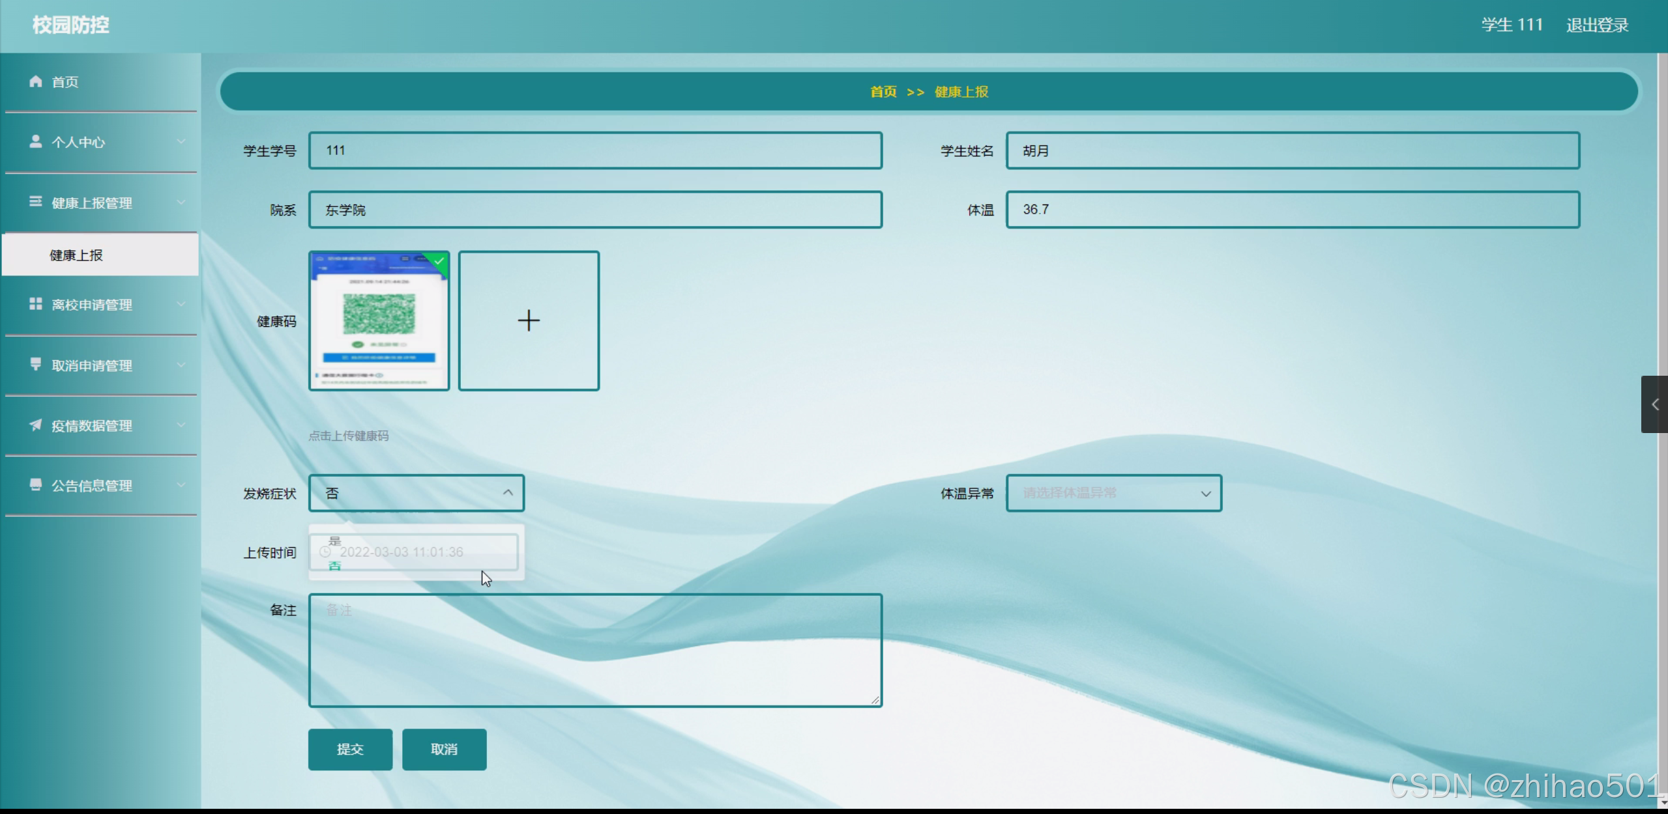The height and width of the screenshot is (814, 1668).
Task: Open the 健康上报 submenu item
Action: pos(77,255)
